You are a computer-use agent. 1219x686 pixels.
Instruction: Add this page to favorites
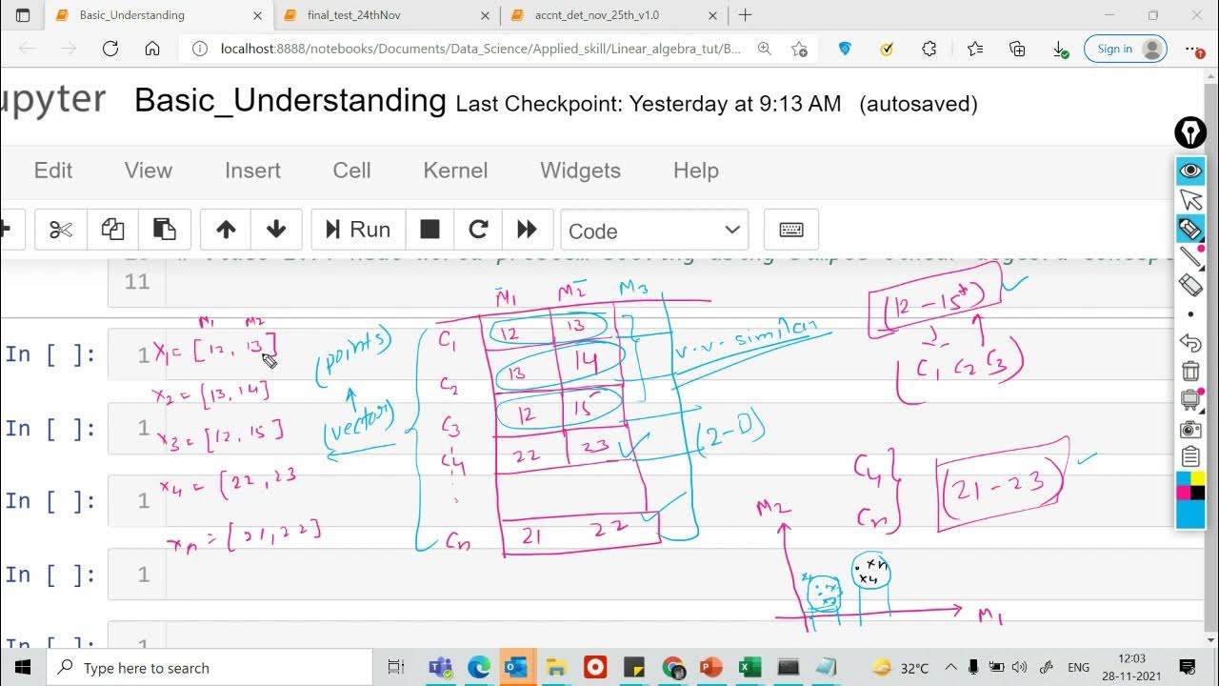click(x=799, y=49)
